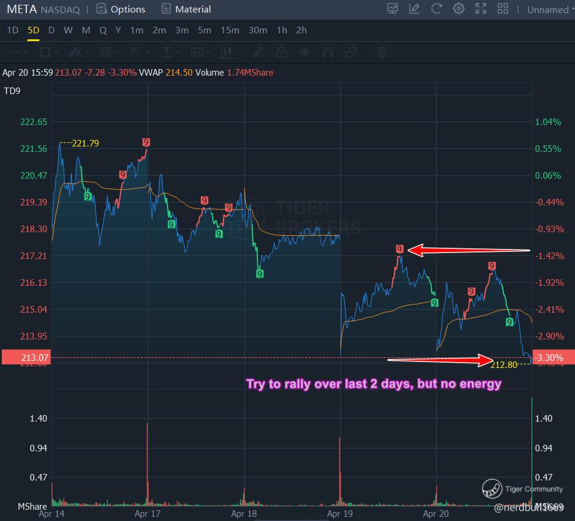The width and height of the screenshot is (575, 521).
Task: Expand the rectangle tool dropdown arrow
Action: (57, 52)
